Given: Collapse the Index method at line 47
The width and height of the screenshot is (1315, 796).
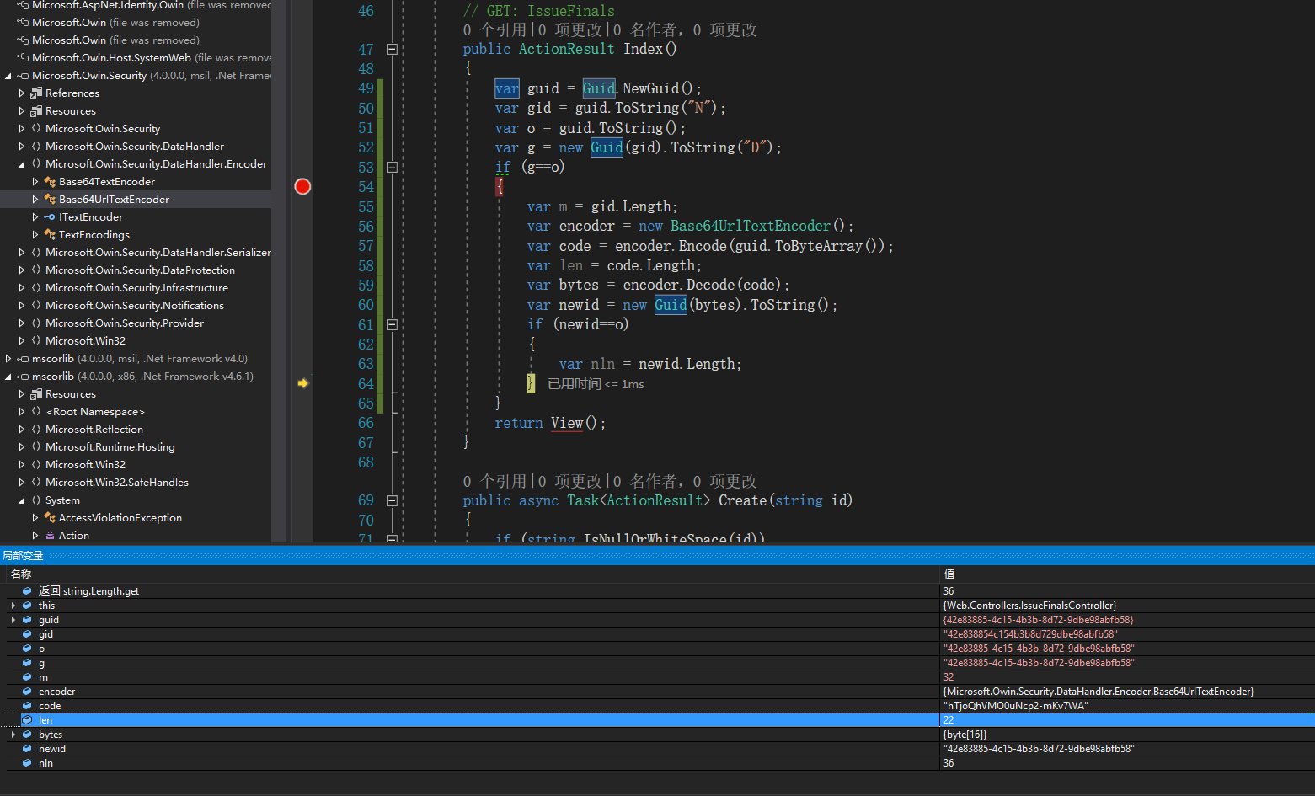Looking at the screenshot, I should [x=392, y=49].
